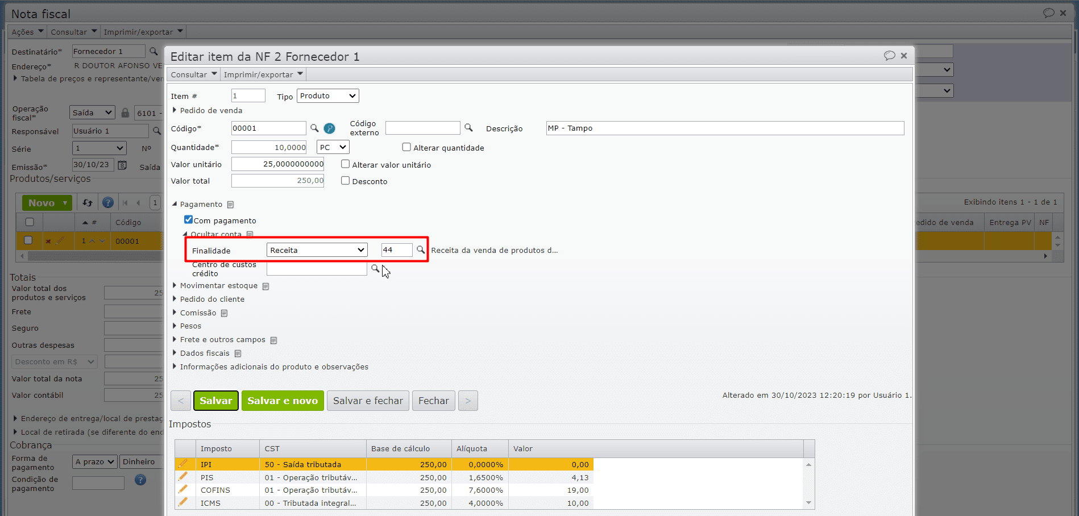1079x516 pixels.
Task: Click the help icon near Condição de pagamento
Action: 140,480
